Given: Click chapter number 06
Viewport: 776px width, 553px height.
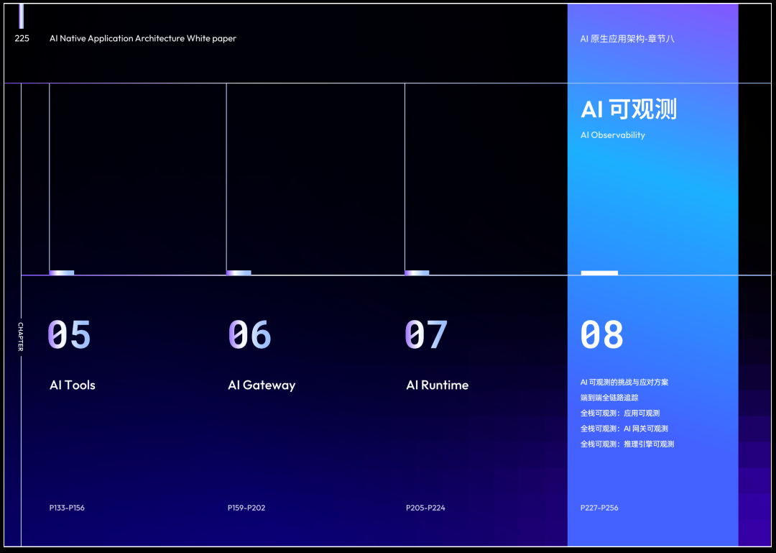Looking at the screenshot, I should click(x=249, y=334).
